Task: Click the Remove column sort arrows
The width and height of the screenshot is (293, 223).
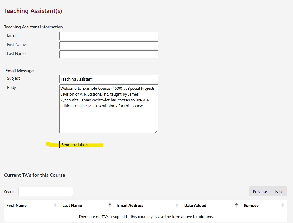Action: (283, 205)
